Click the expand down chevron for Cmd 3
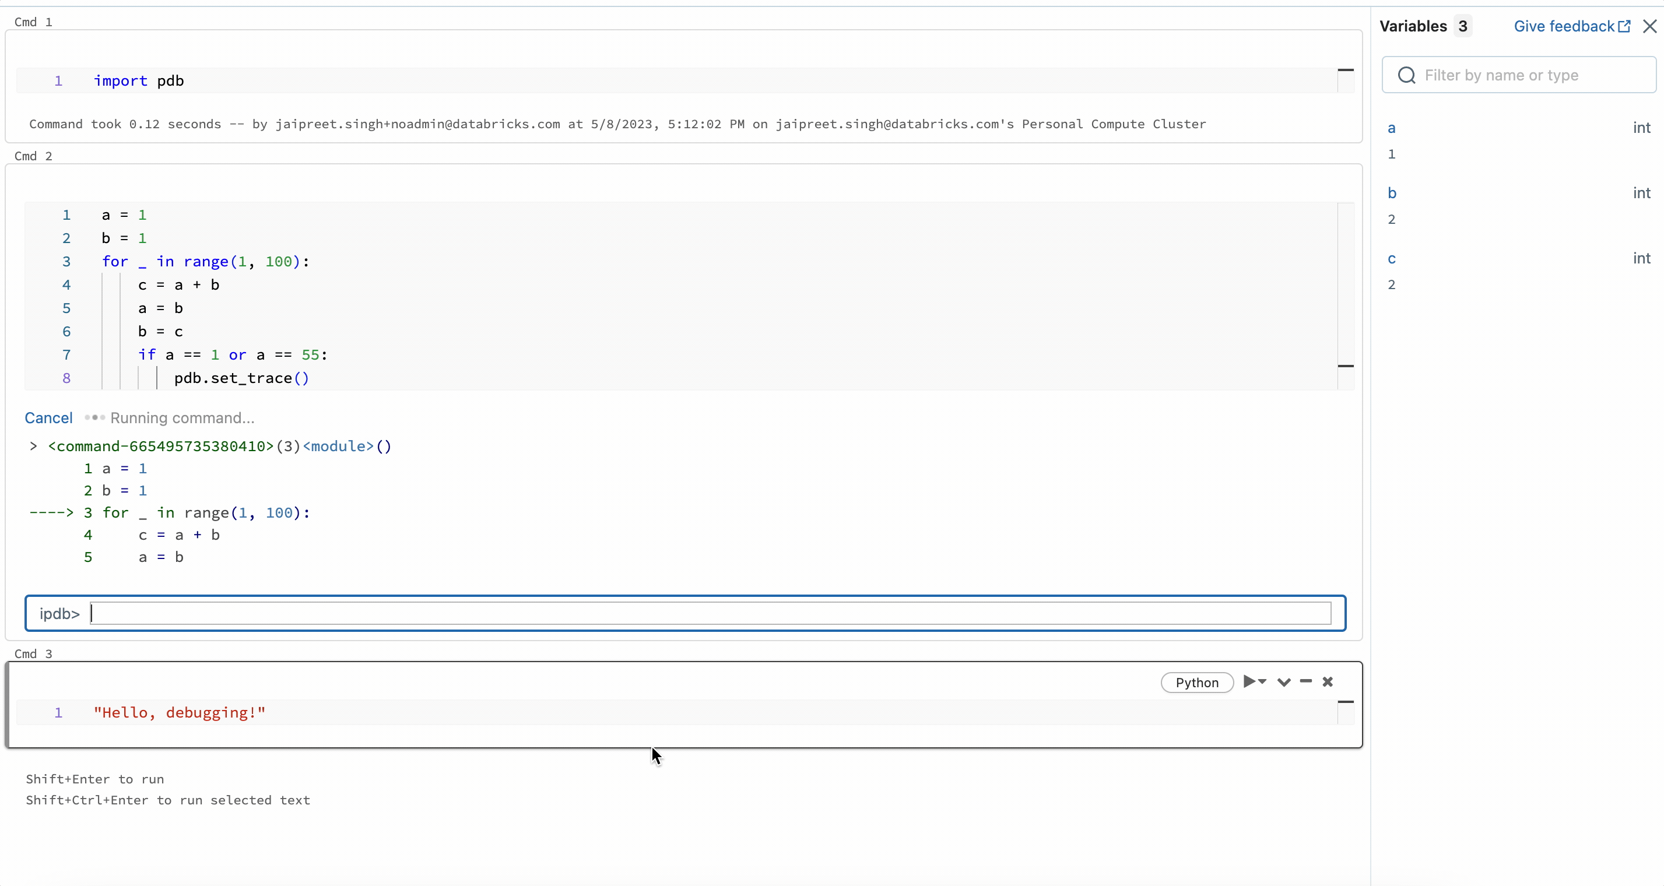The height and width of the screenshot is (886, 1664). [x=1283, y=681]
